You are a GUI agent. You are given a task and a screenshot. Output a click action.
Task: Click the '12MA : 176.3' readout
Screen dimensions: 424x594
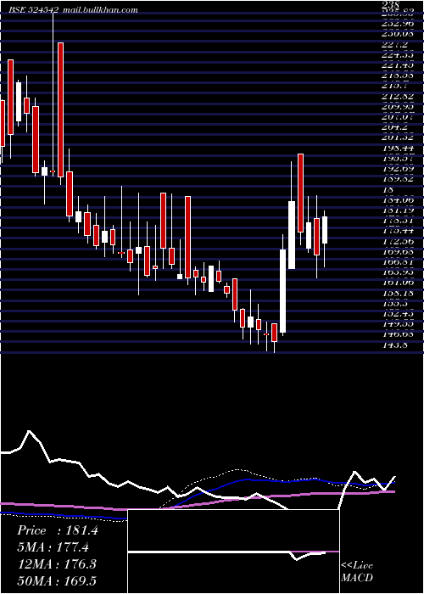[56, 564]
